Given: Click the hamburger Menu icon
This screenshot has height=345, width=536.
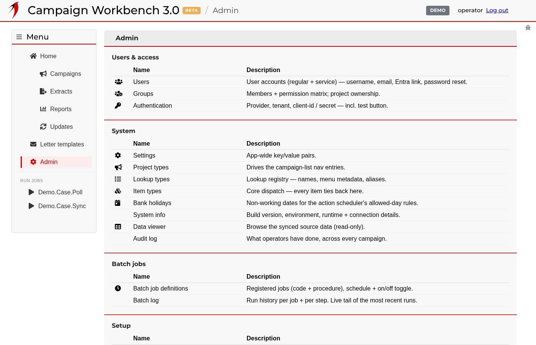Looking at the screenshot, I should 19,37.
